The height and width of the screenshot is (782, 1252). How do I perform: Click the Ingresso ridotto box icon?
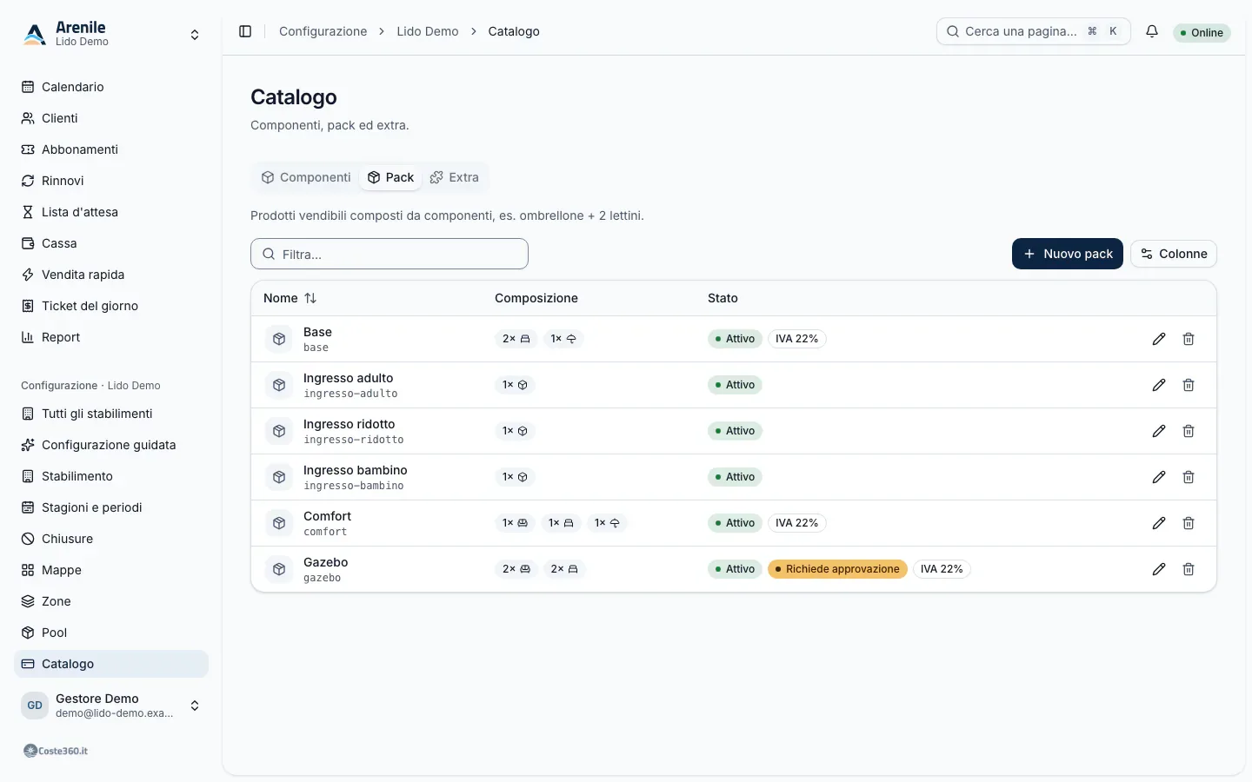click(x=279, y=431)
